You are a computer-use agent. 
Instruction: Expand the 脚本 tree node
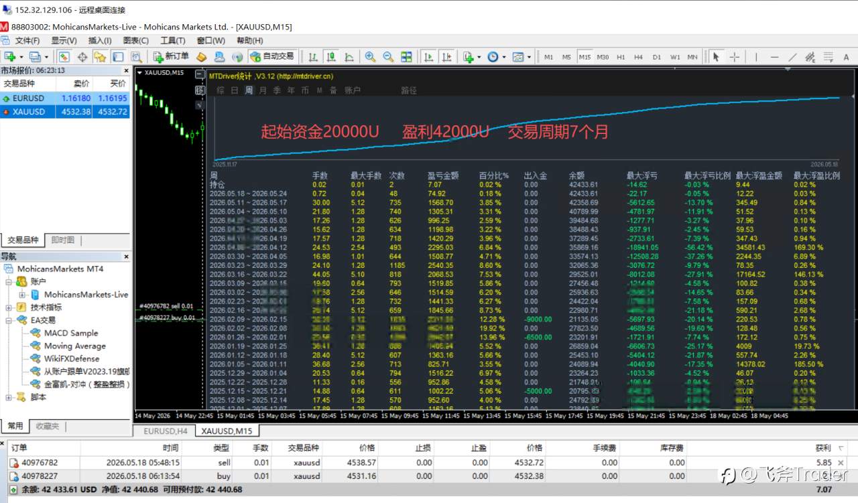click(x=9, y=397)
